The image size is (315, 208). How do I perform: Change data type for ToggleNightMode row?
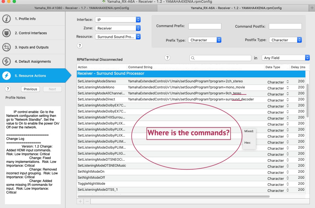pos(278,184)
